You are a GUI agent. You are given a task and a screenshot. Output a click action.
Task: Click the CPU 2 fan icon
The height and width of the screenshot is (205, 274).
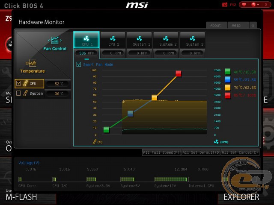click(113, 38)
